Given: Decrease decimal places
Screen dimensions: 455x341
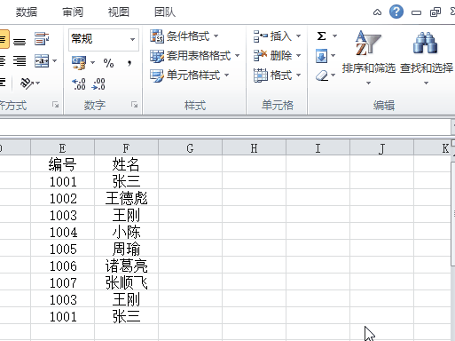Looking at the screenshot, I should pyautogui.click(x=98, y=84).
